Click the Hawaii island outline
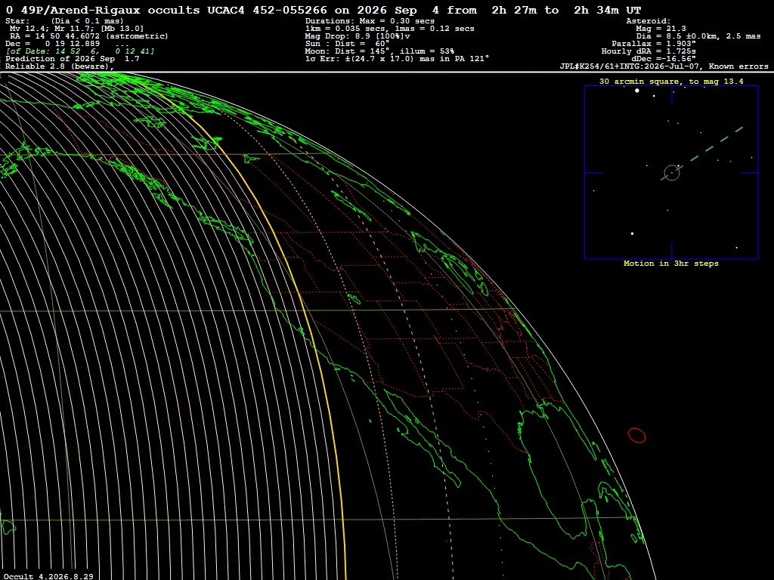Image resolution: width=774 pixels, height=580 pixels. click(8, 526)
